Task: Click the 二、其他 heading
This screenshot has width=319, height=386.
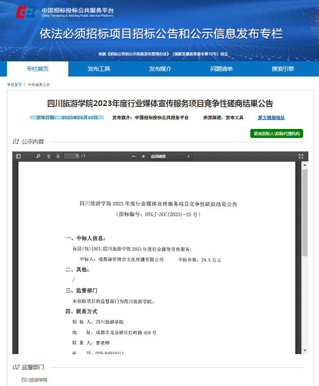Action: [x=77, y=270]
